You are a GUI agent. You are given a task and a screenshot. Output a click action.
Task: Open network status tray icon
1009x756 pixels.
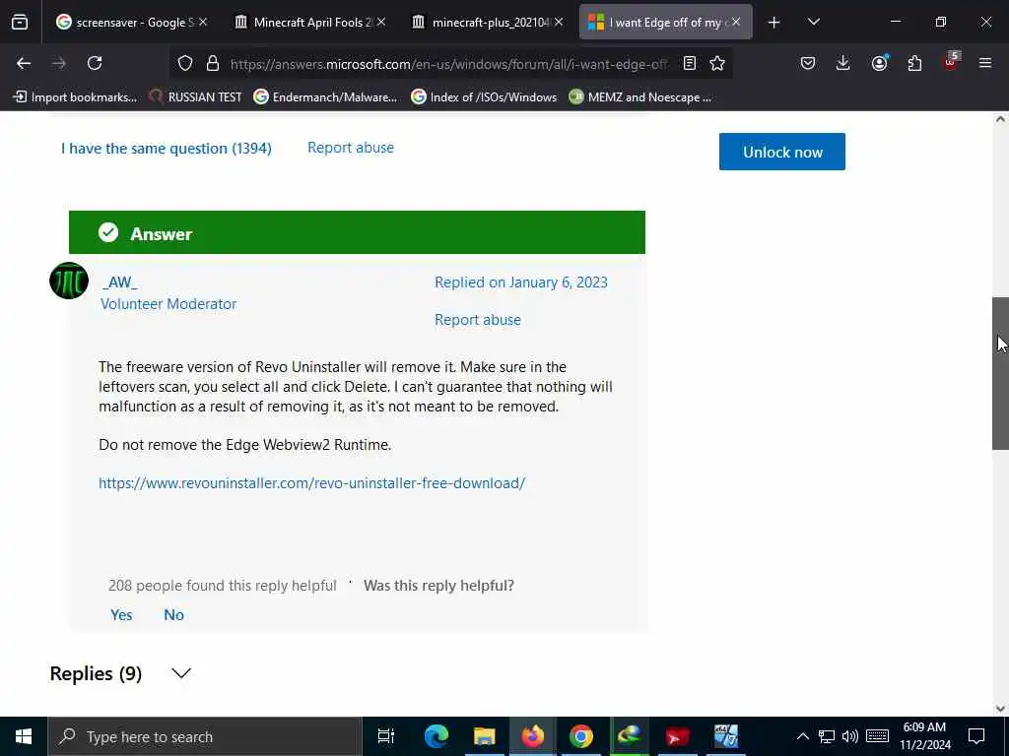pos(827,736)
